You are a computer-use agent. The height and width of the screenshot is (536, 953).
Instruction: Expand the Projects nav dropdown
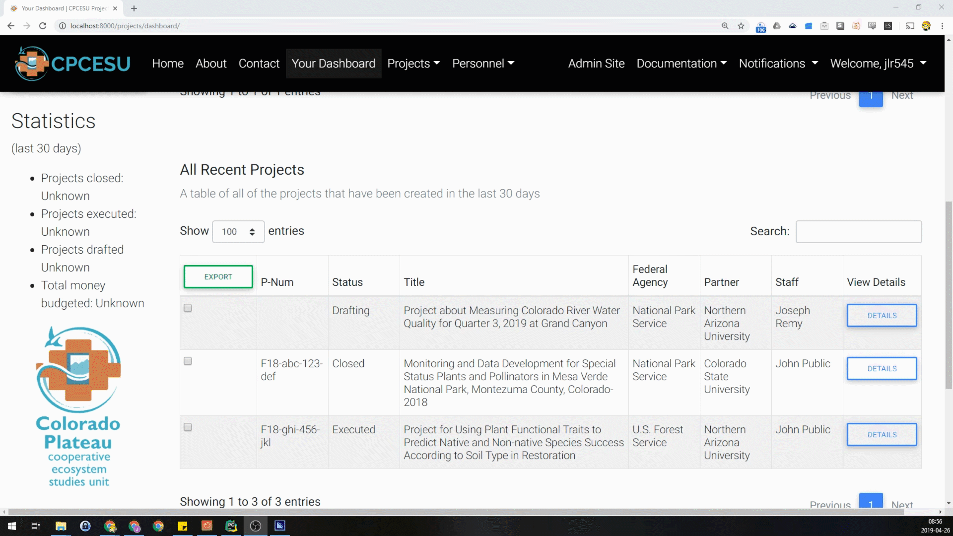pos(413,64)
